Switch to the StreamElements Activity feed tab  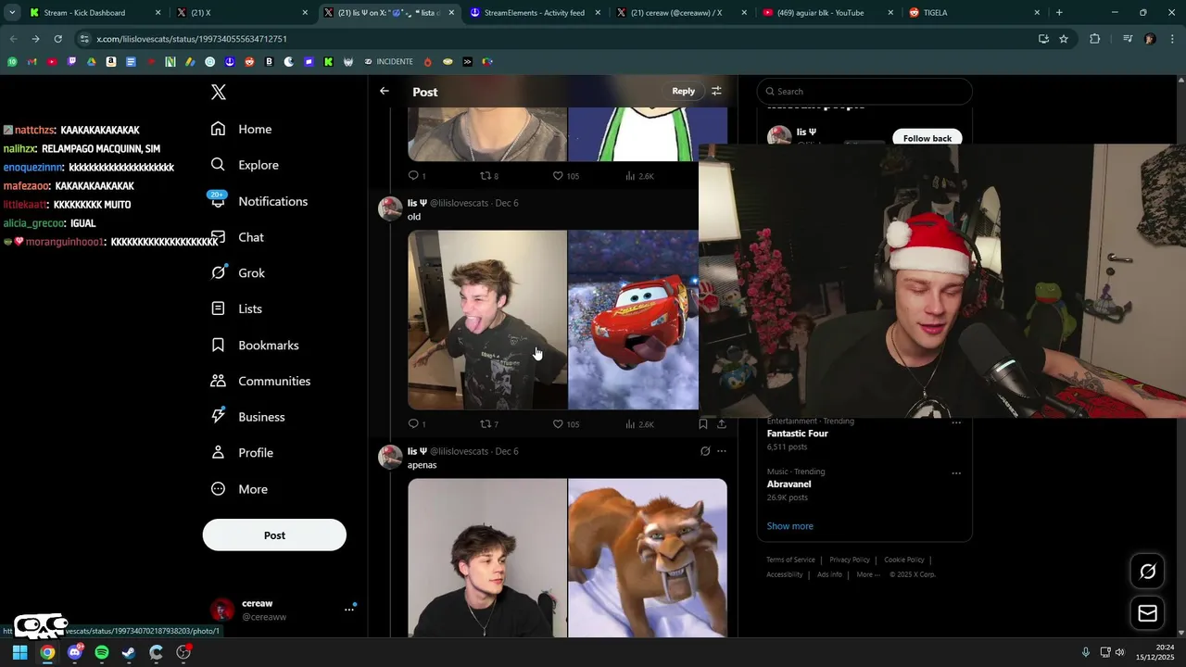(535, 13)
